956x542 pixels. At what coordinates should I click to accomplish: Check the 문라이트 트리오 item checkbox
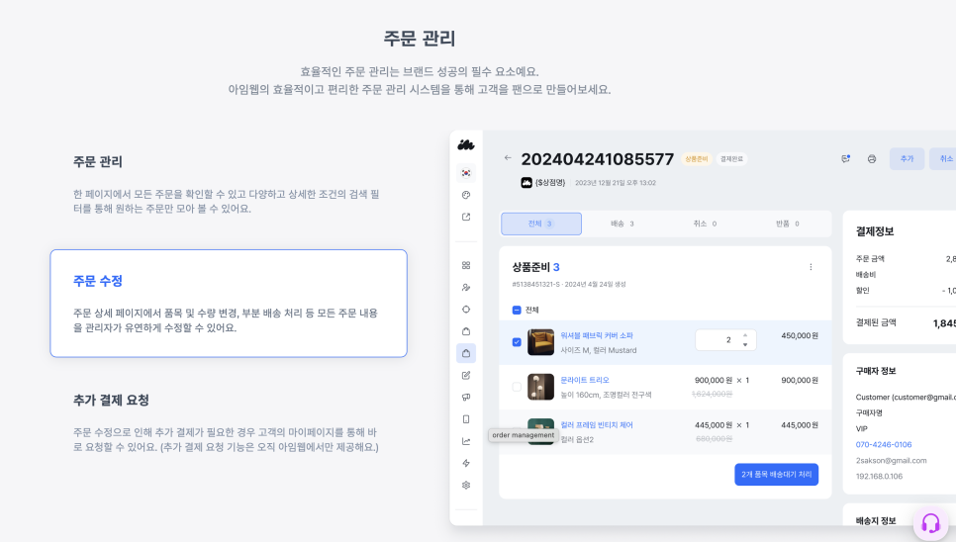[x=517, y=387]
